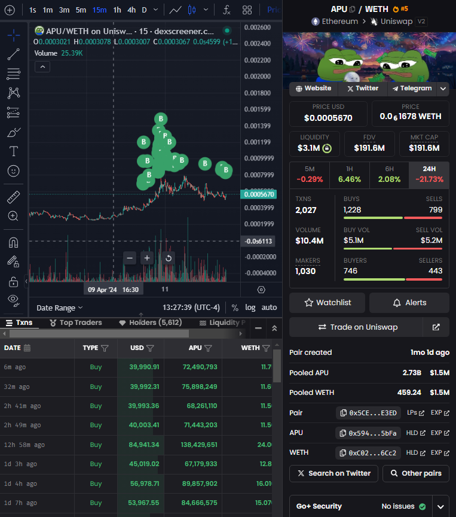Screen dimensions: 456x517
Task: Open the Fibonacci retracement tools
Action: click(x=14, y=74)
